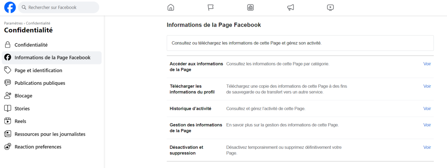Open the Reels settings
This screenshot has width=447, height=168.
tap(52, 121)
